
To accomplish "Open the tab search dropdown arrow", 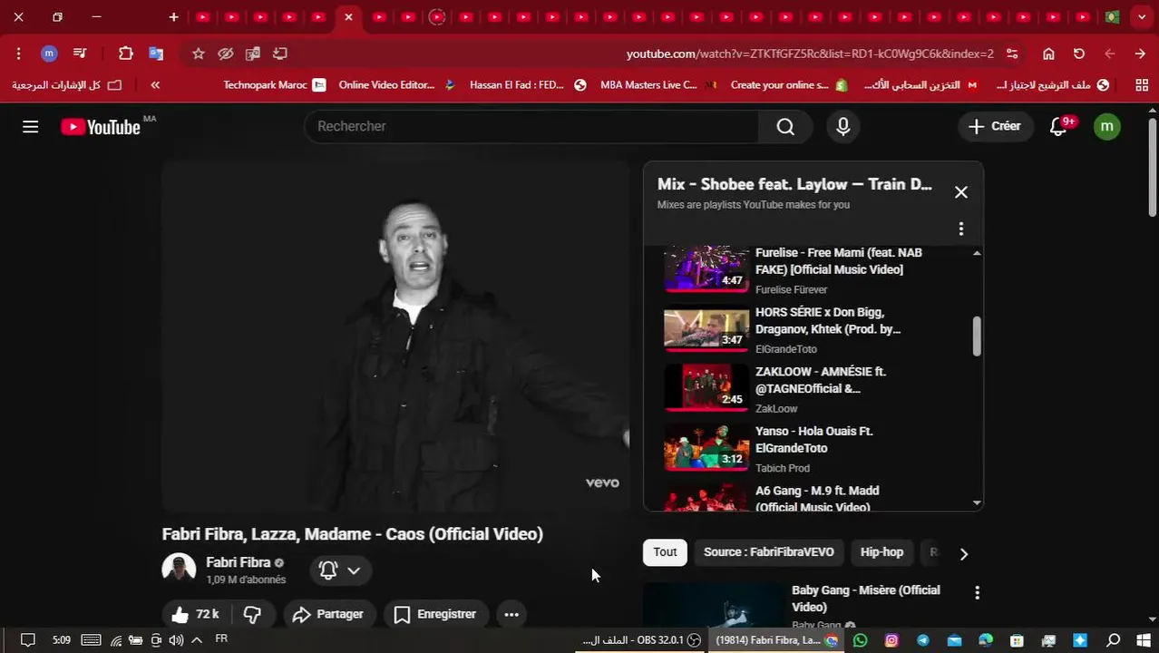I will click(1142, 17).
